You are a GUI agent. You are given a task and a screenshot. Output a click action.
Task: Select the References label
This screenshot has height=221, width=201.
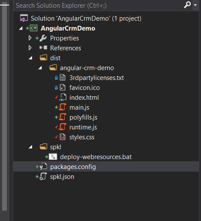click(x=66, y=48)
